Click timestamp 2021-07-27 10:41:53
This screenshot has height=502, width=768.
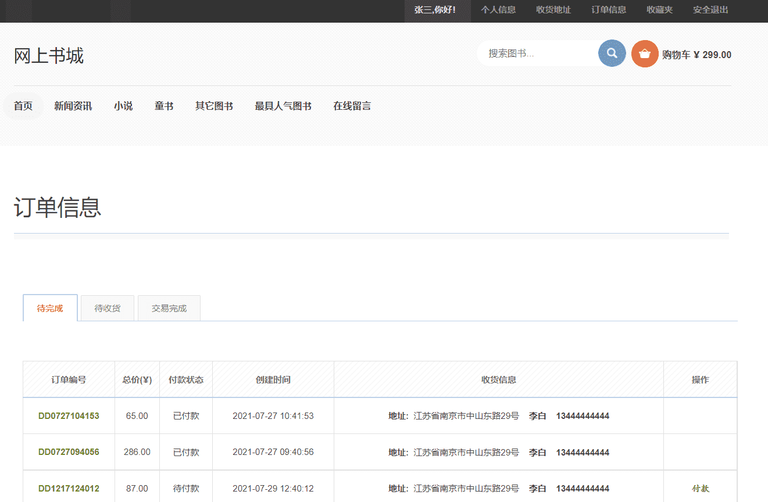pyautogui.click(x=273, y=416)
